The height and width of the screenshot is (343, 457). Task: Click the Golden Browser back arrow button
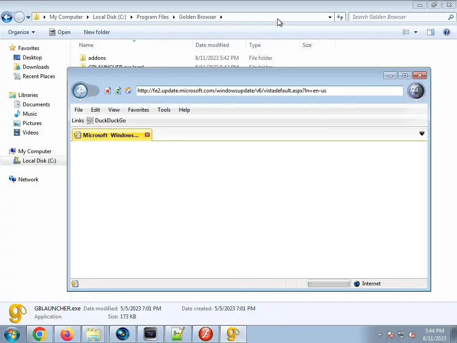(80, 91)
